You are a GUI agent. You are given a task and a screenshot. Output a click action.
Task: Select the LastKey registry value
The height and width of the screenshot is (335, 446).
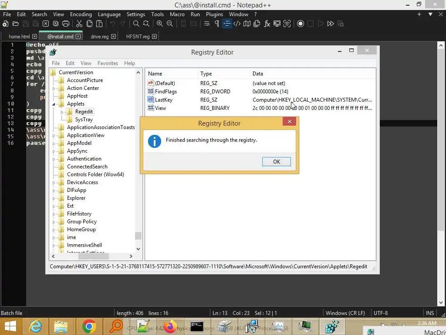point(164,100)
